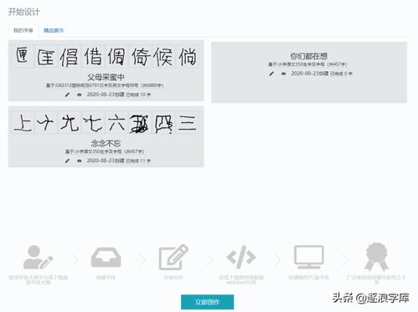Viewport: 418px width, 312px height.
Task: Select the handwritten 候 glyph thumbnail
Action: (164, 56)
